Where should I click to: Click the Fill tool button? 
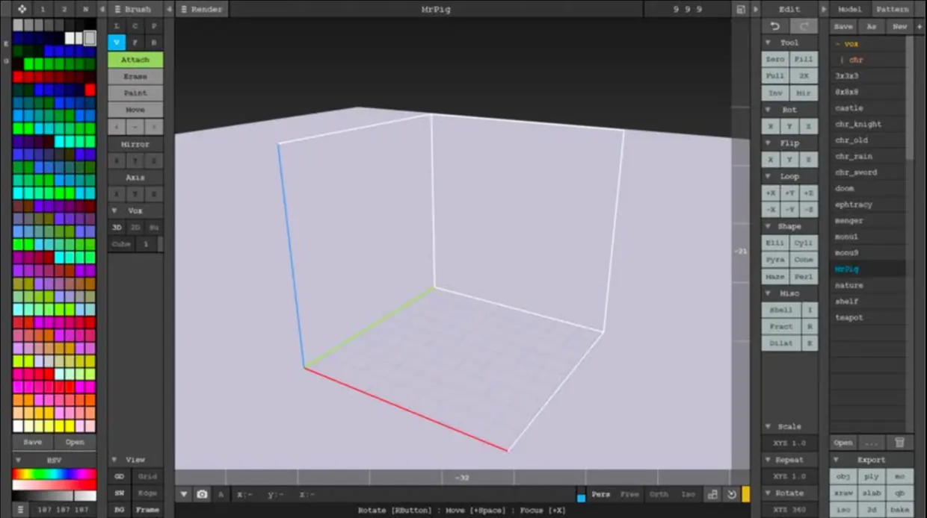tap(804, 59)
